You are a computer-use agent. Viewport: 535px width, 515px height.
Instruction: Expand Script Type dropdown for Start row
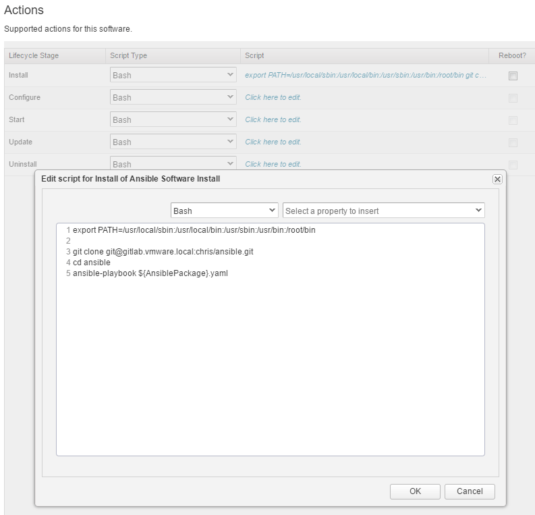pos(173,120)
